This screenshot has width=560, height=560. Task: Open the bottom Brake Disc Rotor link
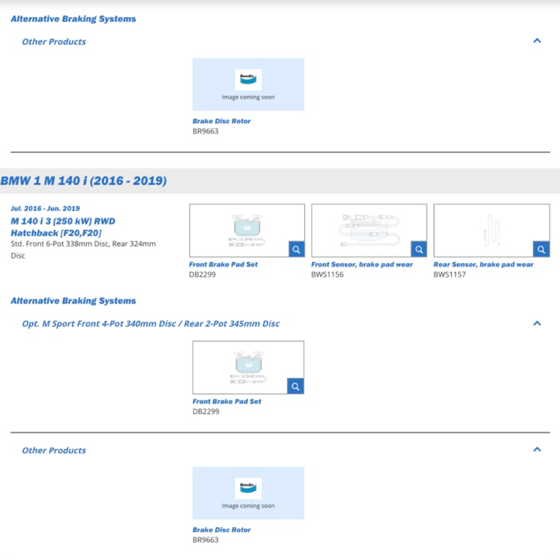(221, 530)
